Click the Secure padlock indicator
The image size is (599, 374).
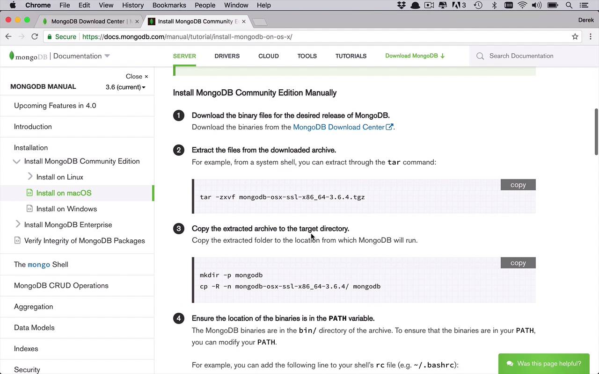click(50, 36)
